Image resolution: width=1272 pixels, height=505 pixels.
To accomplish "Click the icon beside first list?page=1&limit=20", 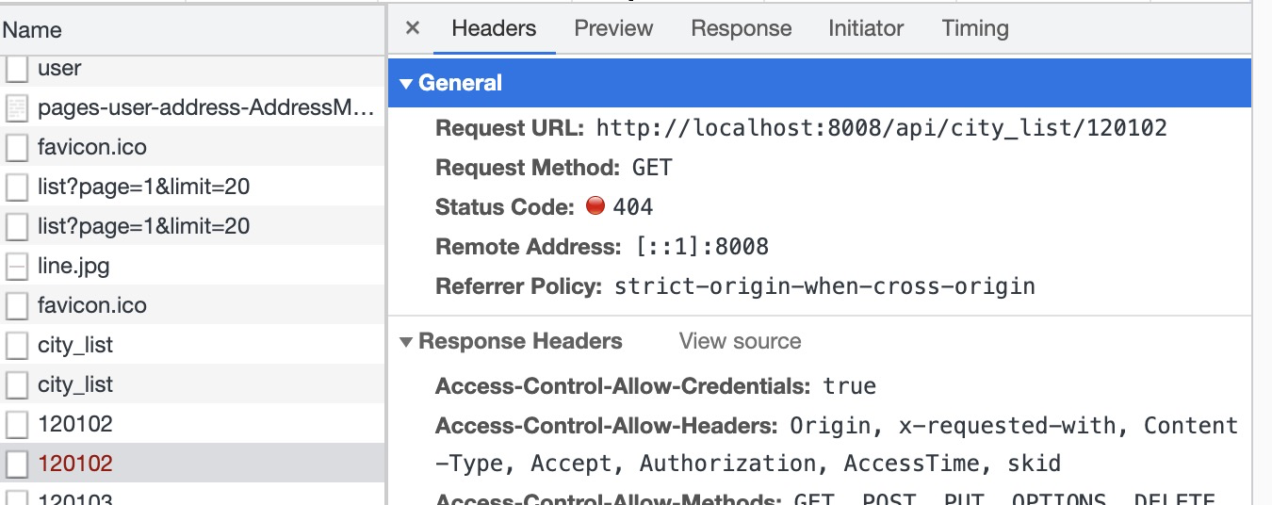I will [x=17, y=187].
